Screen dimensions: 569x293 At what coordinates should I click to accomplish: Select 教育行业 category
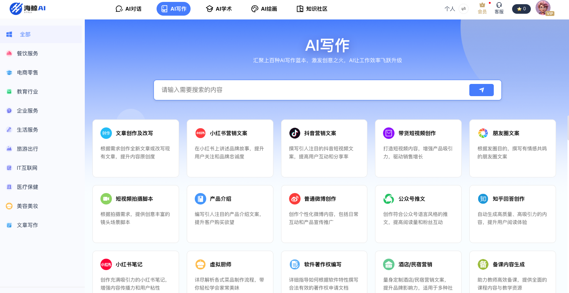[x=41, y=92]
